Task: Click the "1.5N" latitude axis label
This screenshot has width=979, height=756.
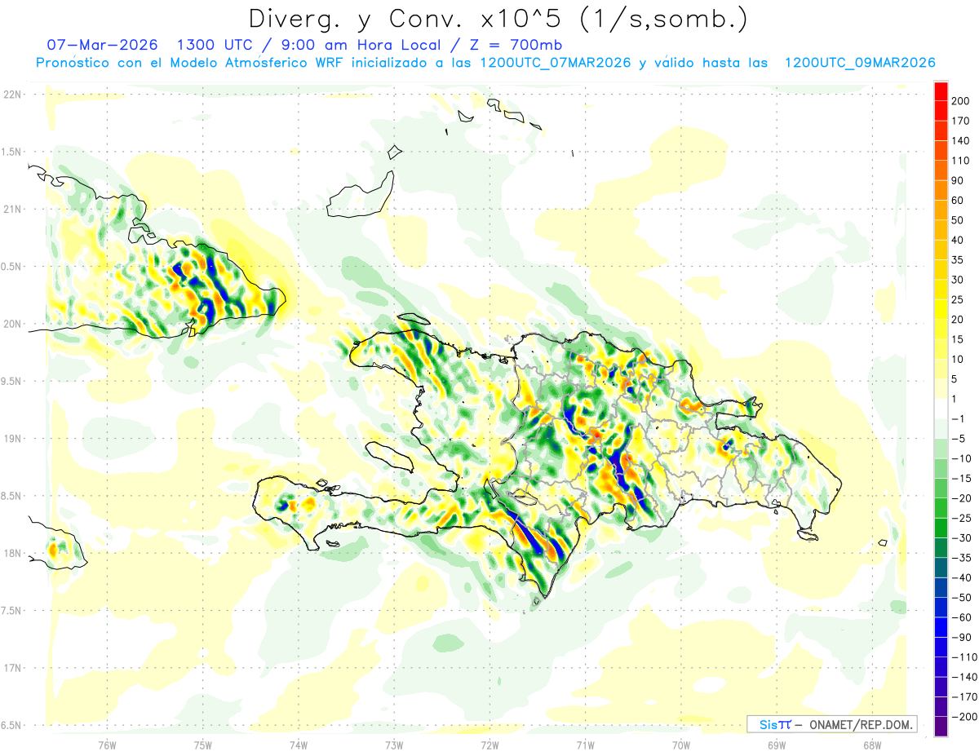Action: click(12, 152)
